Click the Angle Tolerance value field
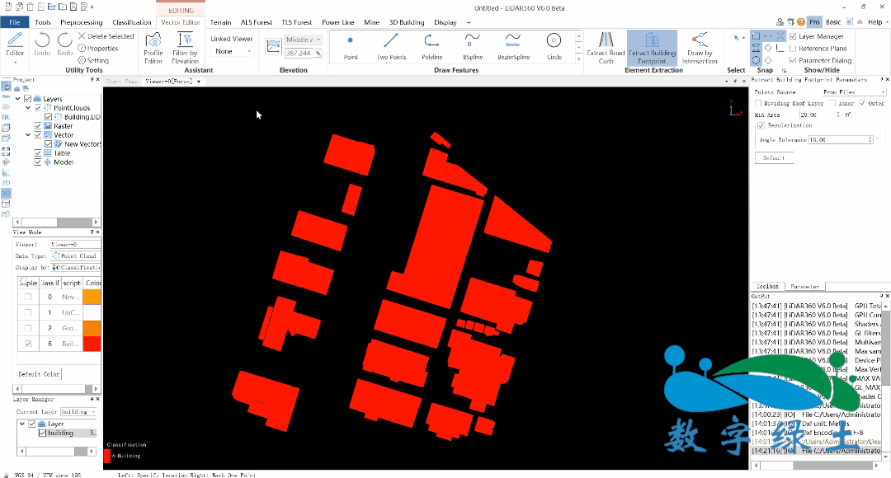 (x=841, y=139)
